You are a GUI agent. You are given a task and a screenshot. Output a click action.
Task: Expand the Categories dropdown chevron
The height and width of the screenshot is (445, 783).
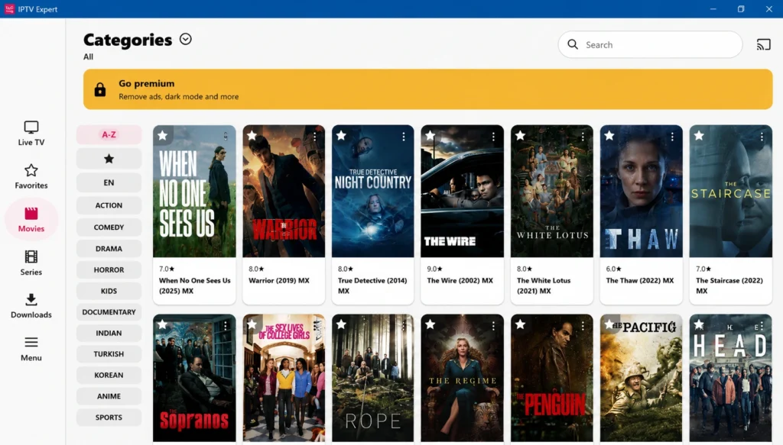185,40
